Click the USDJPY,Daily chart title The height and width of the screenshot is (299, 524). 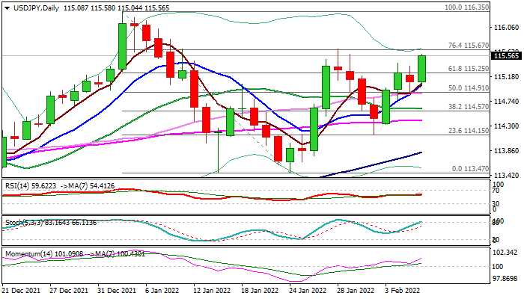[x=32, y=7]
